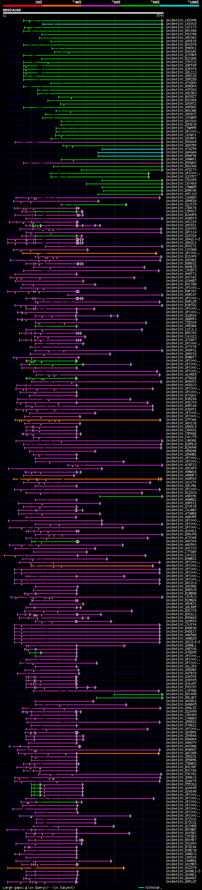Select the UniRef100_P93788 label

tap(181, 34)
